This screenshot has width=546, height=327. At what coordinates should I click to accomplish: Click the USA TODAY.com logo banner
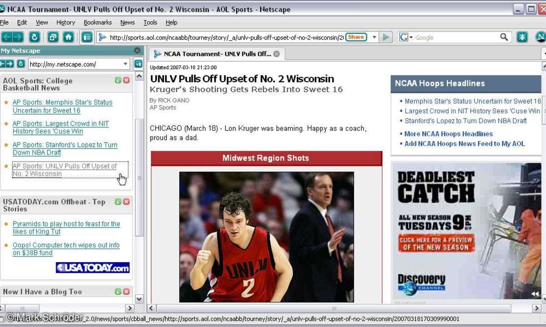(93, 268)
